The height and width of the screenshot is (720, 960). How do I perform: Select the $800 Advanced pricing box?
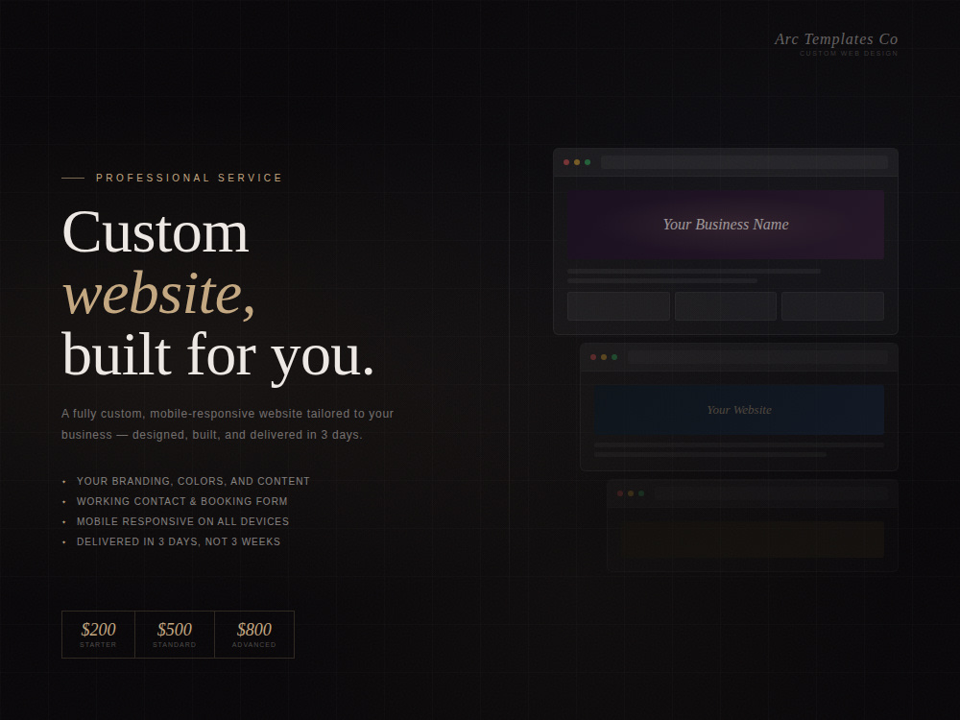click(254, 635)
